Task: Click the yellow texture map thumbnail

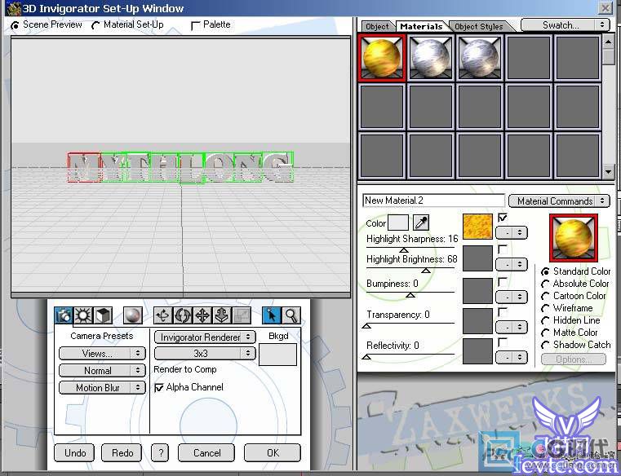Action: [x=477, y=227]
